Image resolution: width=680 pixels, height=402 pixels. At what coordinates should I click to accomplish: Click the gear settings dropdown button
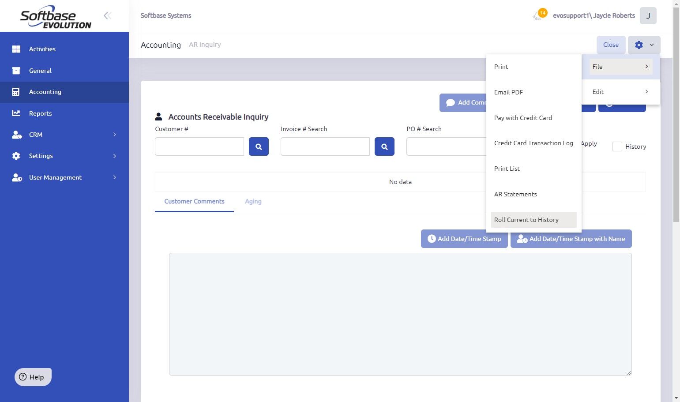click(x=644, y=45)
